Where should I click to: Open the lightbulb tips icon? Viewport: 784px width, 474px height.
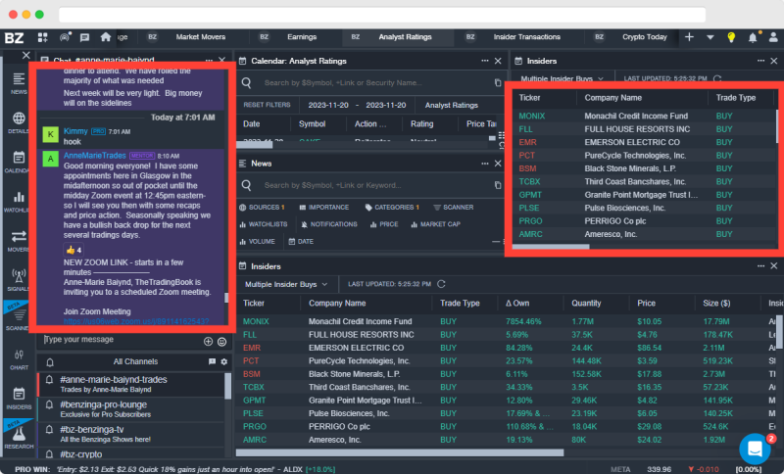pyautogui.click(x=731, y=37)
